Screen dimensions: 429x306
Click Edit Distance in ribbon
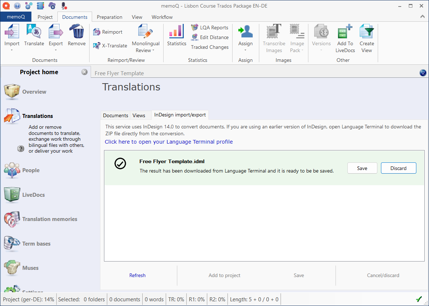[x=209, y=37]
